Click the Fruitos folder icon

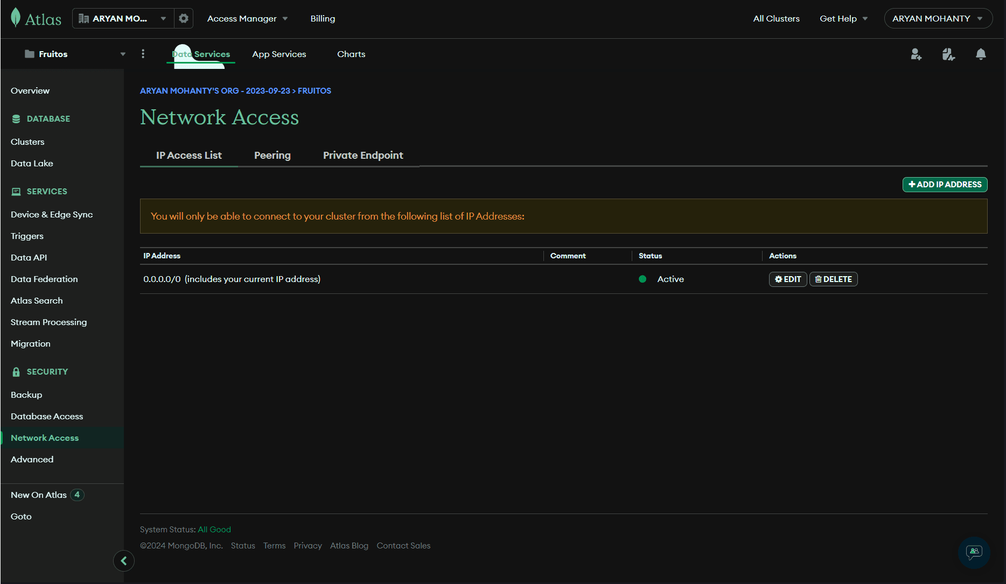30,54
